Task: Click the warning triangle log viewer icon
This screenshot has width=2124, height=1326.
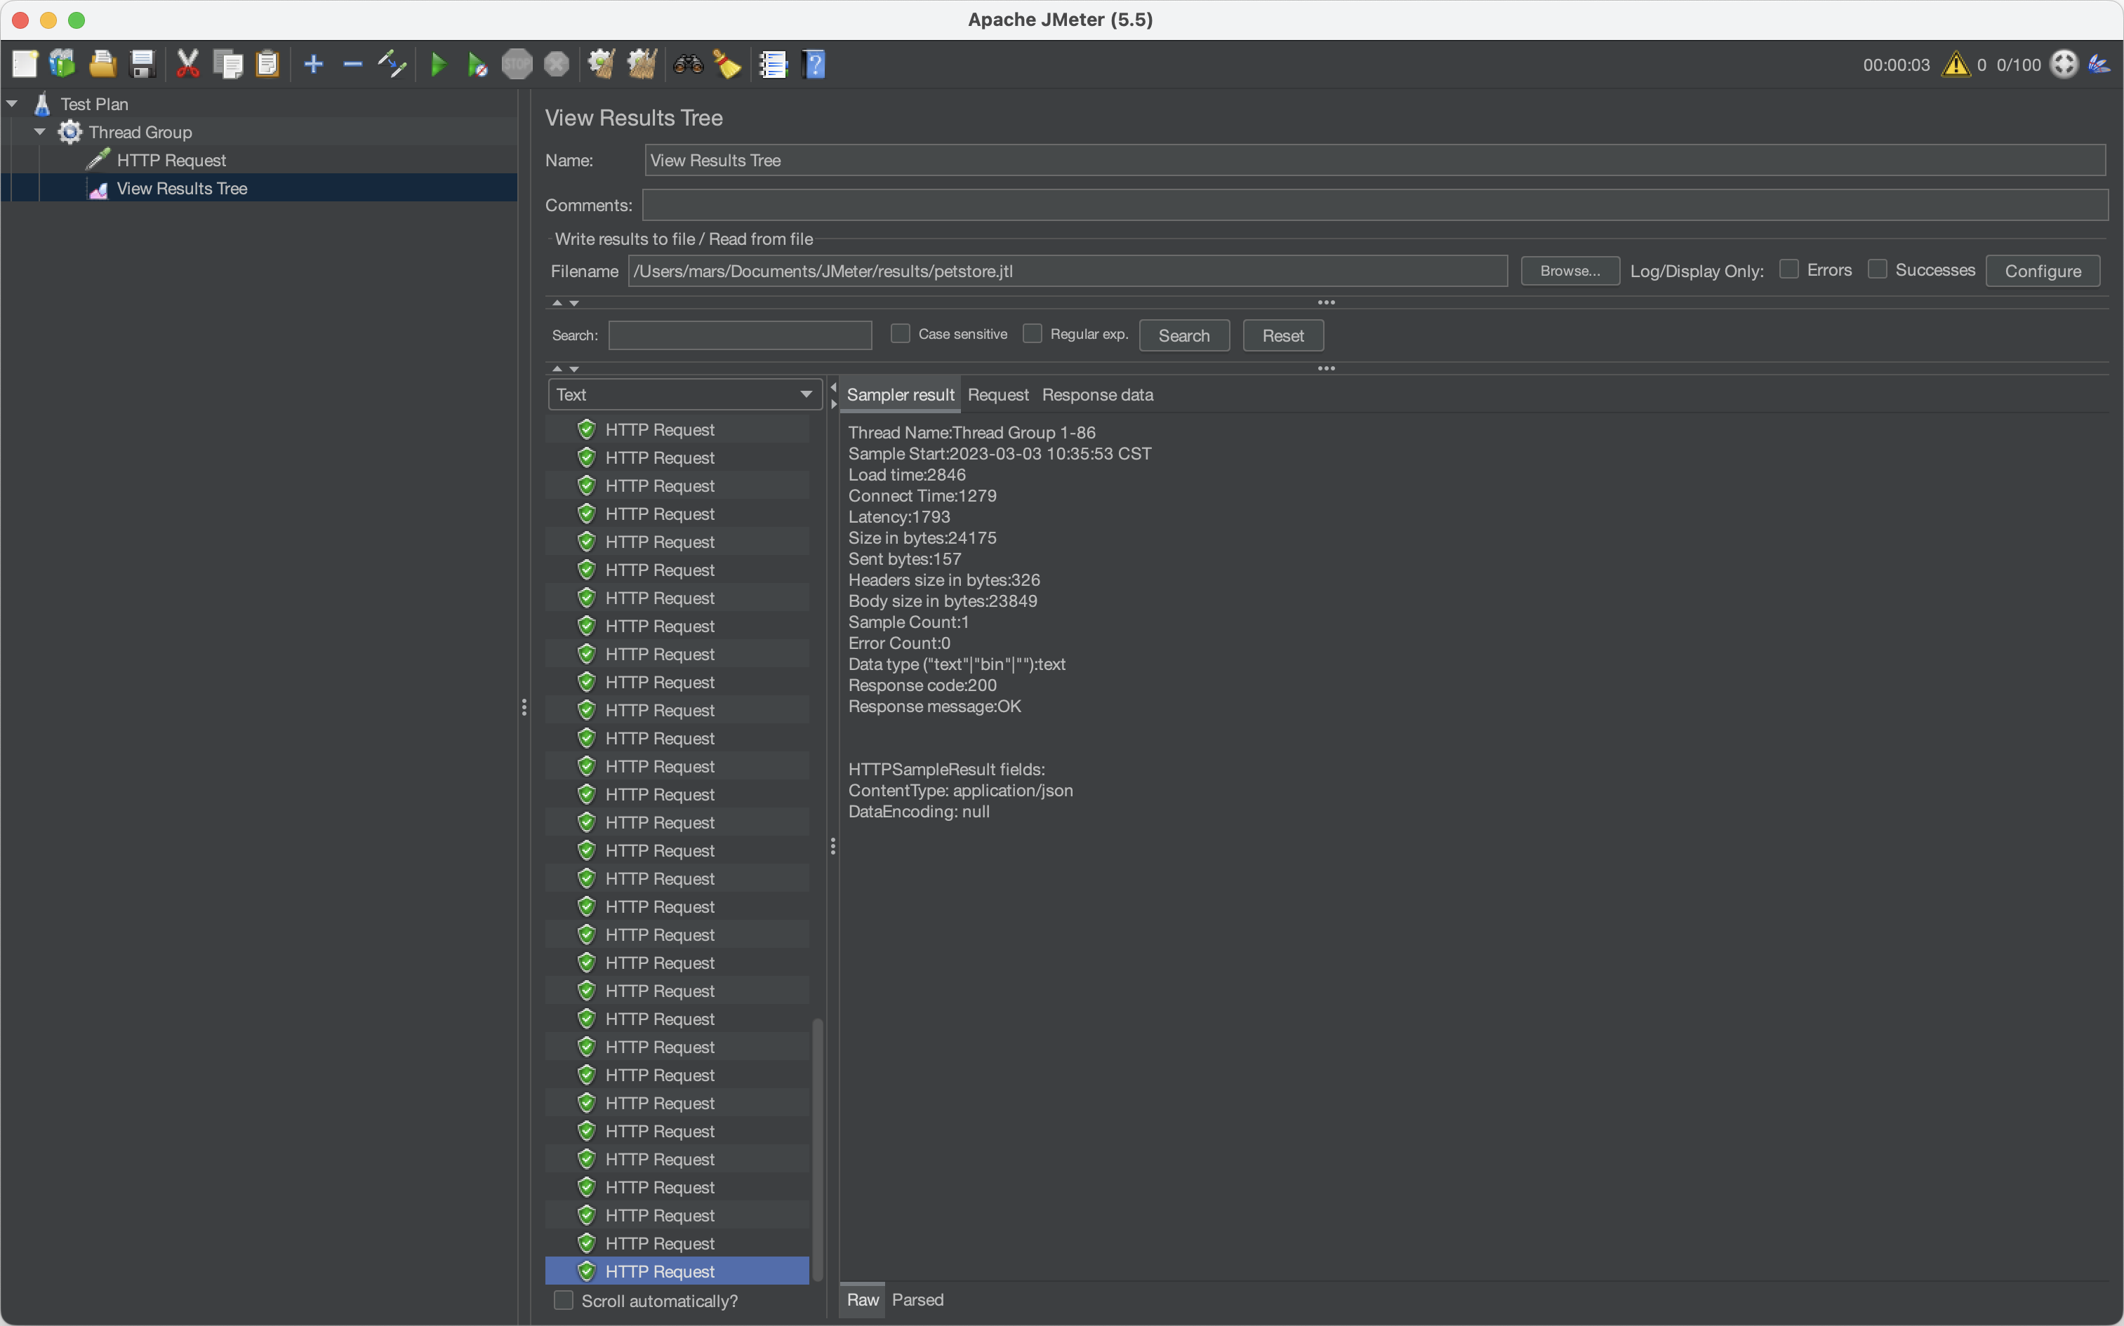Action: [x=1956, y=64]
